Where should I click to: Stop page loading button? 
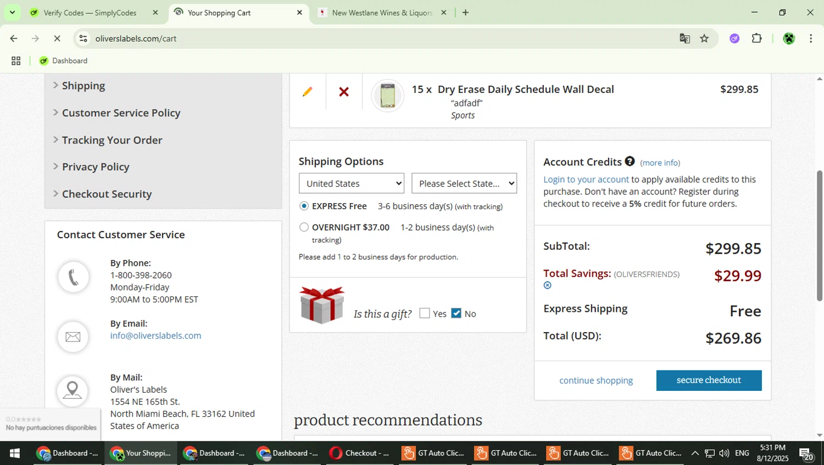58,38
